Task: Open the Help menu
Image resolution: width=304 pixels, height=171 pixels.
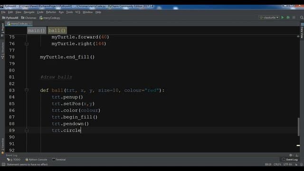Action: tap(98, 12)
